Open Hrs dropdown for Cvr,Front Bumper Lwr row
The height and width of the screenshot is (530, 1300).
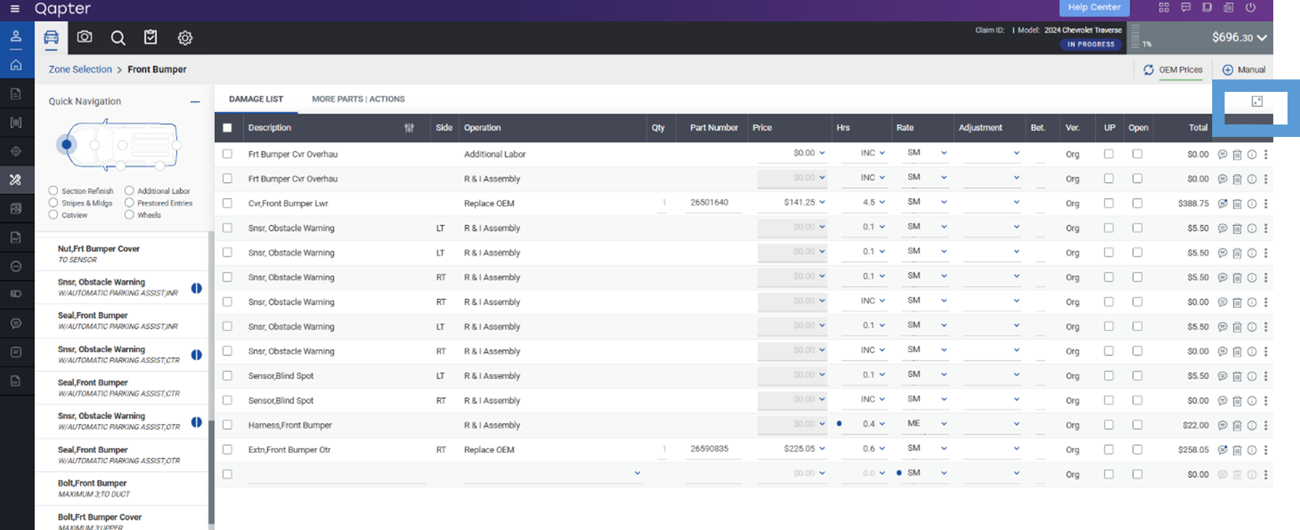click(x=882, y=203)
